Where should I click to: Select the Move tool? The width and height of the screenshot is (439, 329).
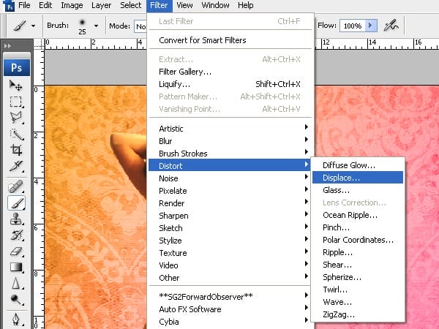(x=16, y=86)
